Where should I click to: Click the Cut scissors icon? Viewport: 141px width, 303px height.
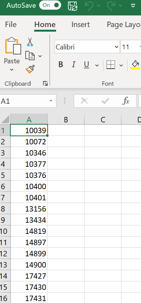coord(30,42)
